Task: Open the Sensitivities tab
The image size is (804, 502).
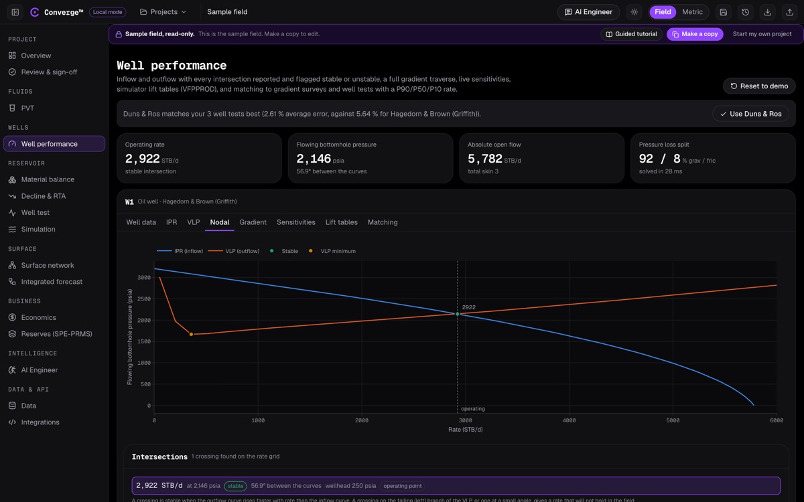Action: [296, 222]
